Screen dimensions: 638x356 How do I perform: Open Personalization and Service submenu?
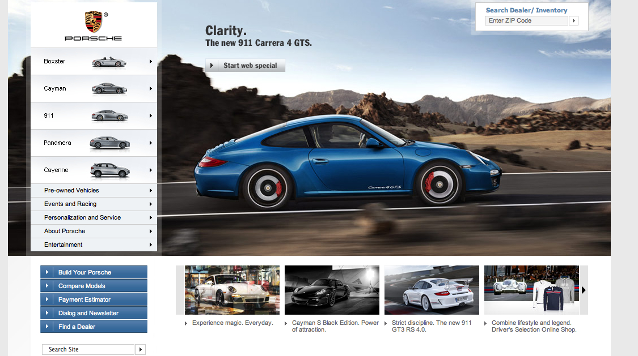(x=94, y=218)
